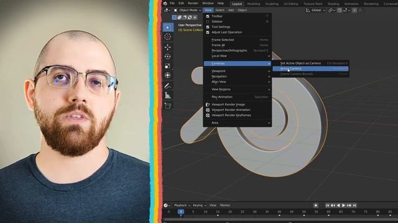
Task: Jump to previous keyframe
Action: tap(333, 206)
